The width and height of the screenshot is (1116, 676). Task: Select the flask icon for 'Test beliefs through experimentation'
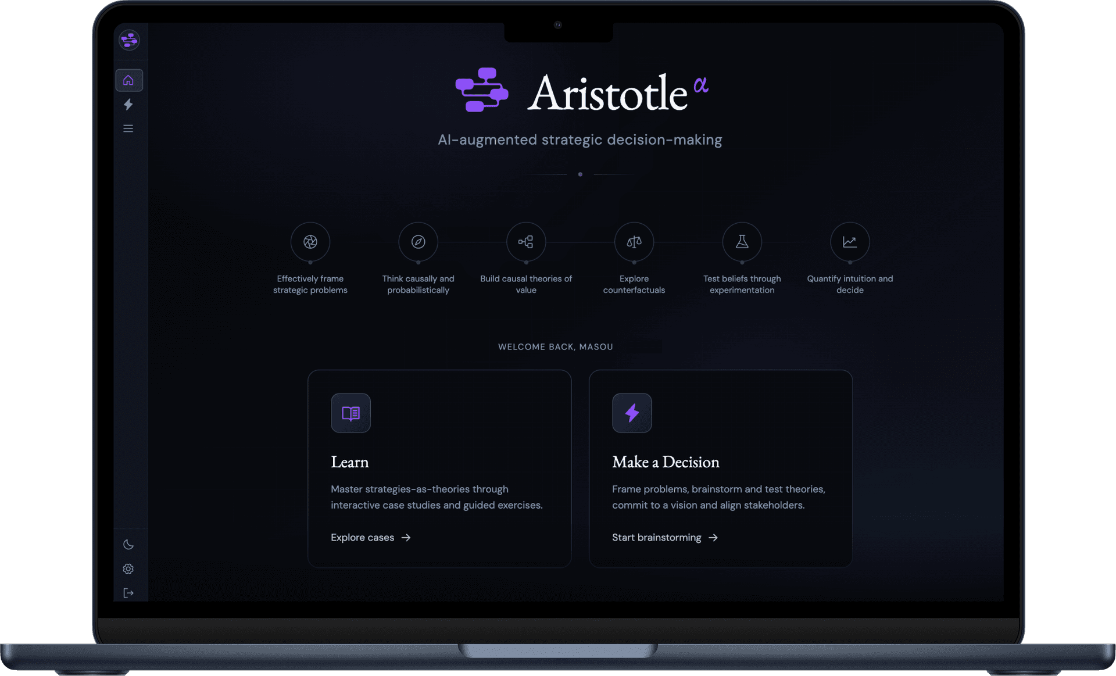tap(742, 242)
